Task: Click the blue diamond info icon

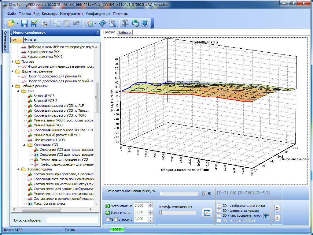Action: pyautogui.click(x=103, y=23)
